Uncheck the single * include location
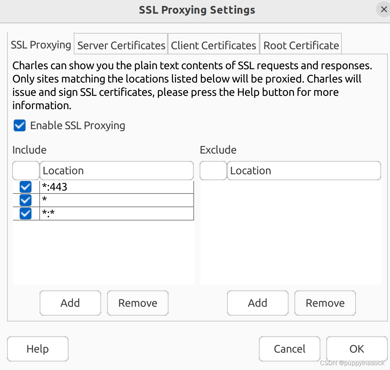 (26, 200)
